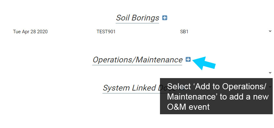Select the SB1 boring name cell
The height and width of the screenshot is (128, 274).
tap(184, 32)
